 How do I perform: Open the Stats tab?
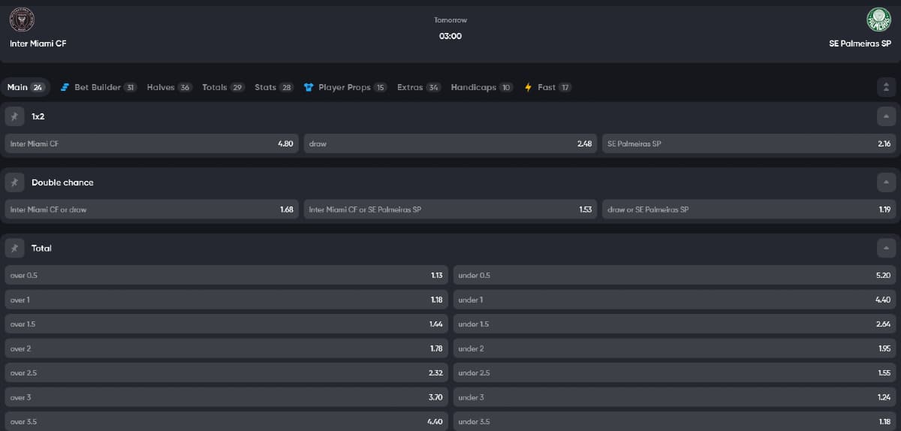(x=274, y=87)
